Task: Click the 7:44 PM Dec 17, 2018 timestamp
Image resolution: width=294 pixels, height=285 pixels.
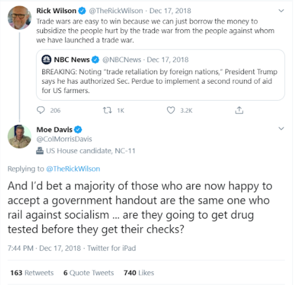Action: 45,248
